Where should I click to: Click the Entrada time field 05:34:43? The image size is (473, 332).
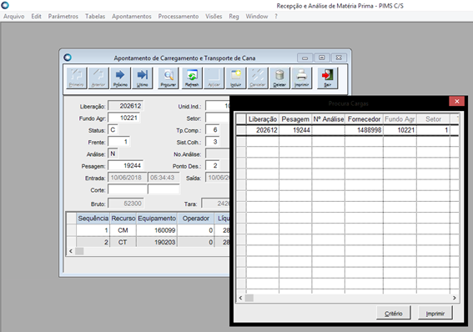(x=164, y=178)
